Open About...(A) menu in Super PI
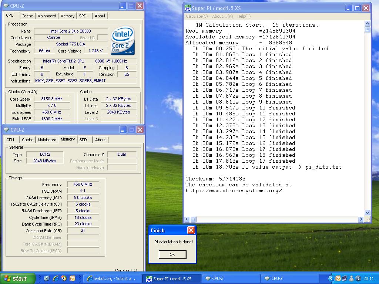Screen dimensions: 379x284 [x=222, y=16]
